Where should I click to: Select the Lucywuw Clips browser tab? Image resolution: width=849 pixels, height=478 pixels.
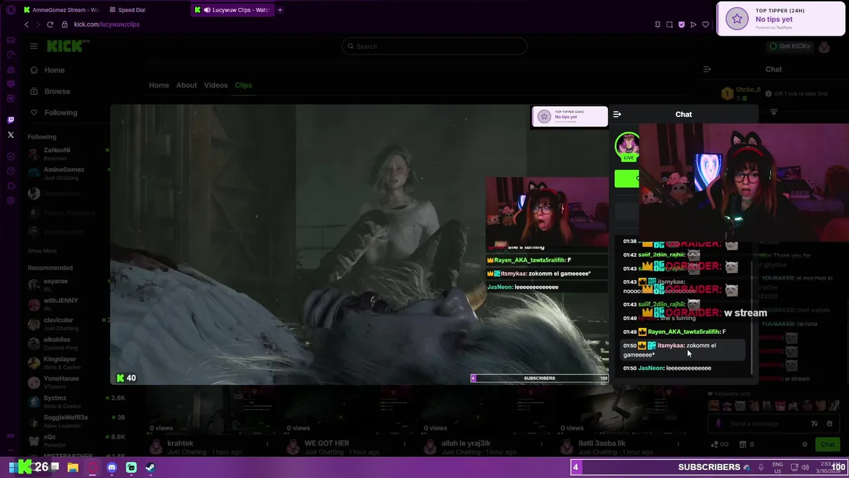click(x=233, y=10)
